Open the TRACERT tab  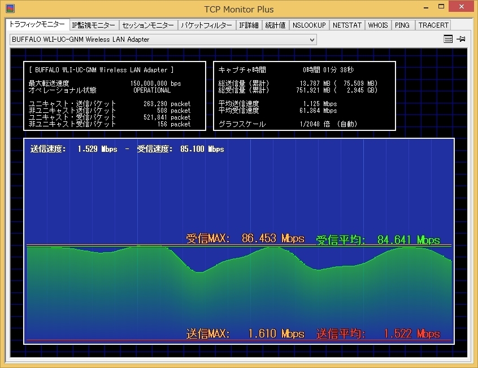coord(433,25)
